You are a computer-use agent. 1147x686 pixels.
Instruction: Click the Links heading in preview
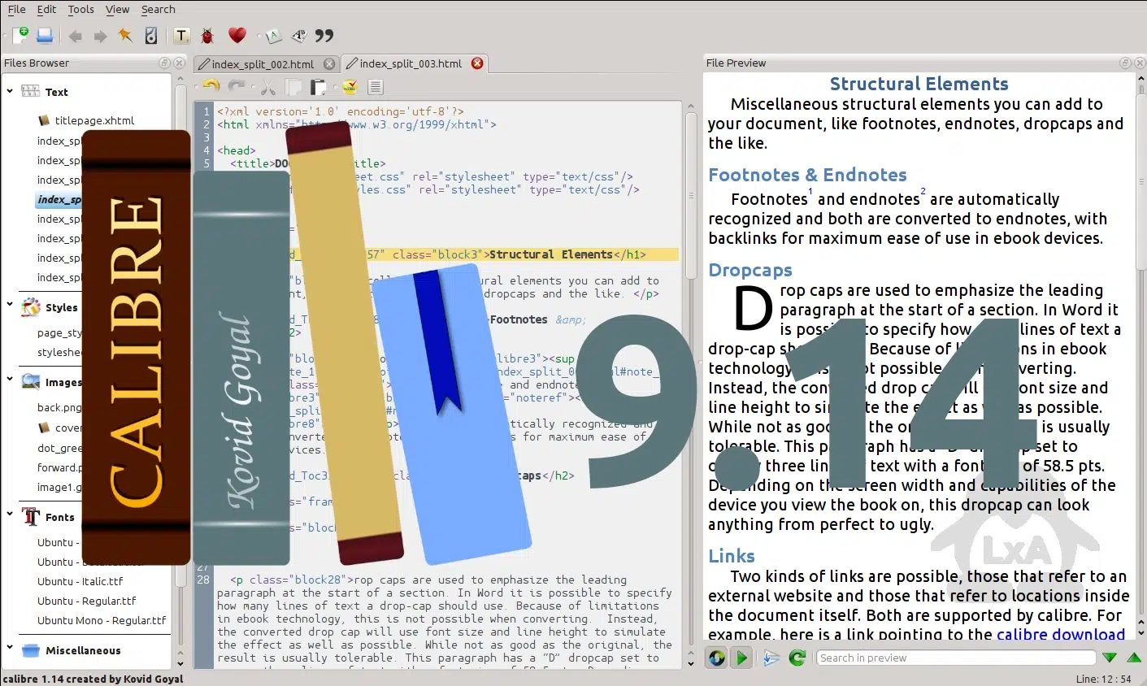tap(732, 556)
